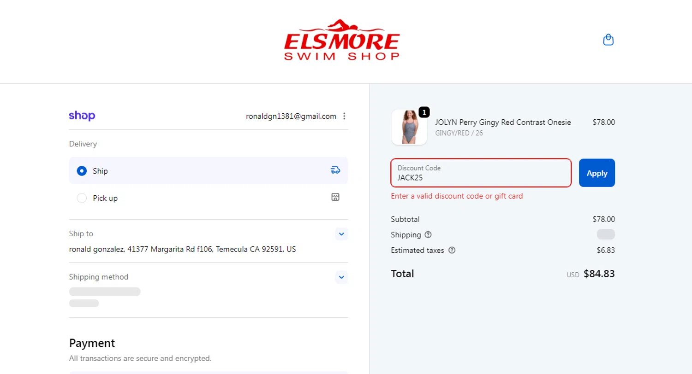The height and width of the screenshot is (374, 692).
Task: Click the total amount $84.83
Action: click(x=599, y=274)
